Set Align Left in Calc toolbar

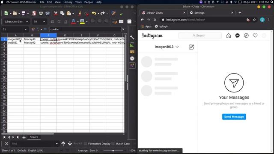(92, 21)
